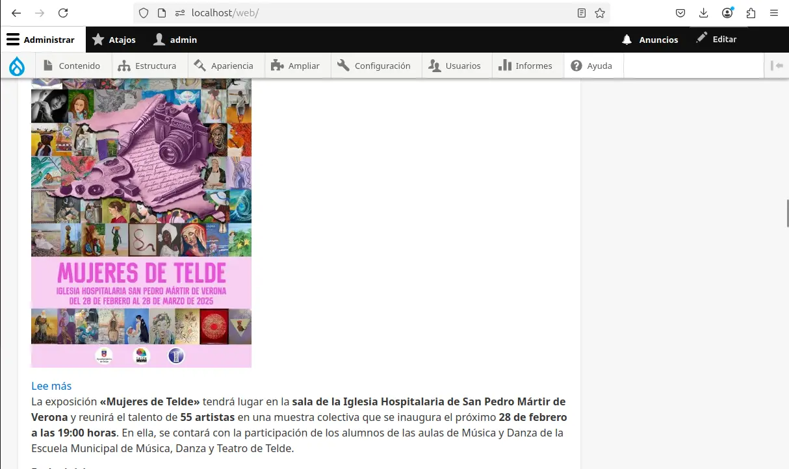Click the Editar pencil icon
The height and width of the screenshot is (469, 789).
point(701,38)
